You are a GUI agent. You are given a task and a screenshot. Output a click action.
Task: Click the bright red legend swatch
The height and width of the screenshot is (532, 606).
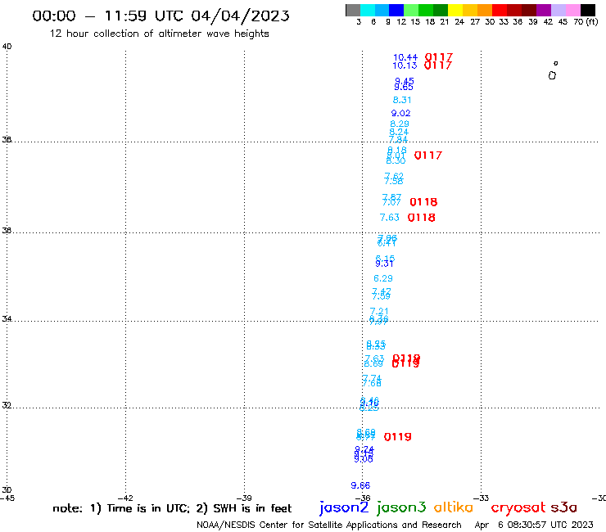[500, 10]
